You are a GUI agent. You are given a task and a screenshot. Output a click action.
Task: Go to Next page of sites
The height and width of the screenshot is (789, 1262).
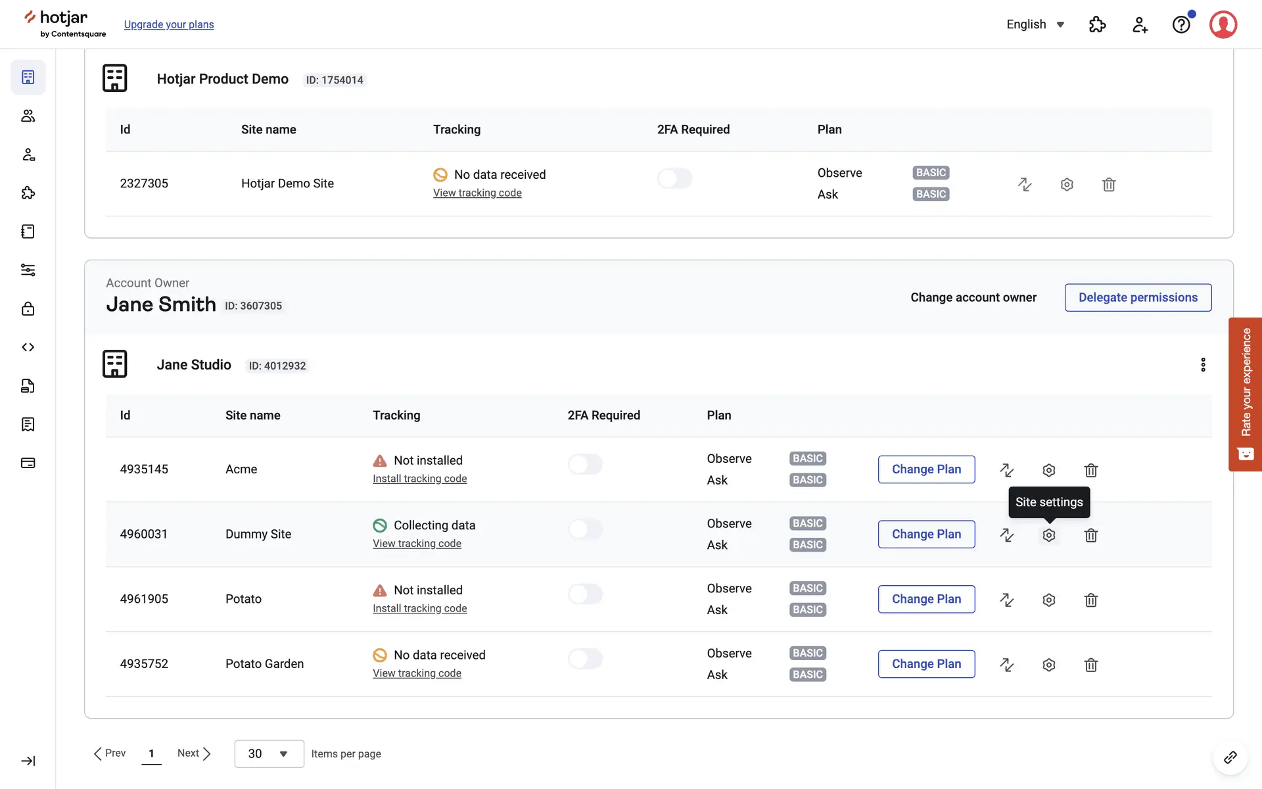coord(194,753)
